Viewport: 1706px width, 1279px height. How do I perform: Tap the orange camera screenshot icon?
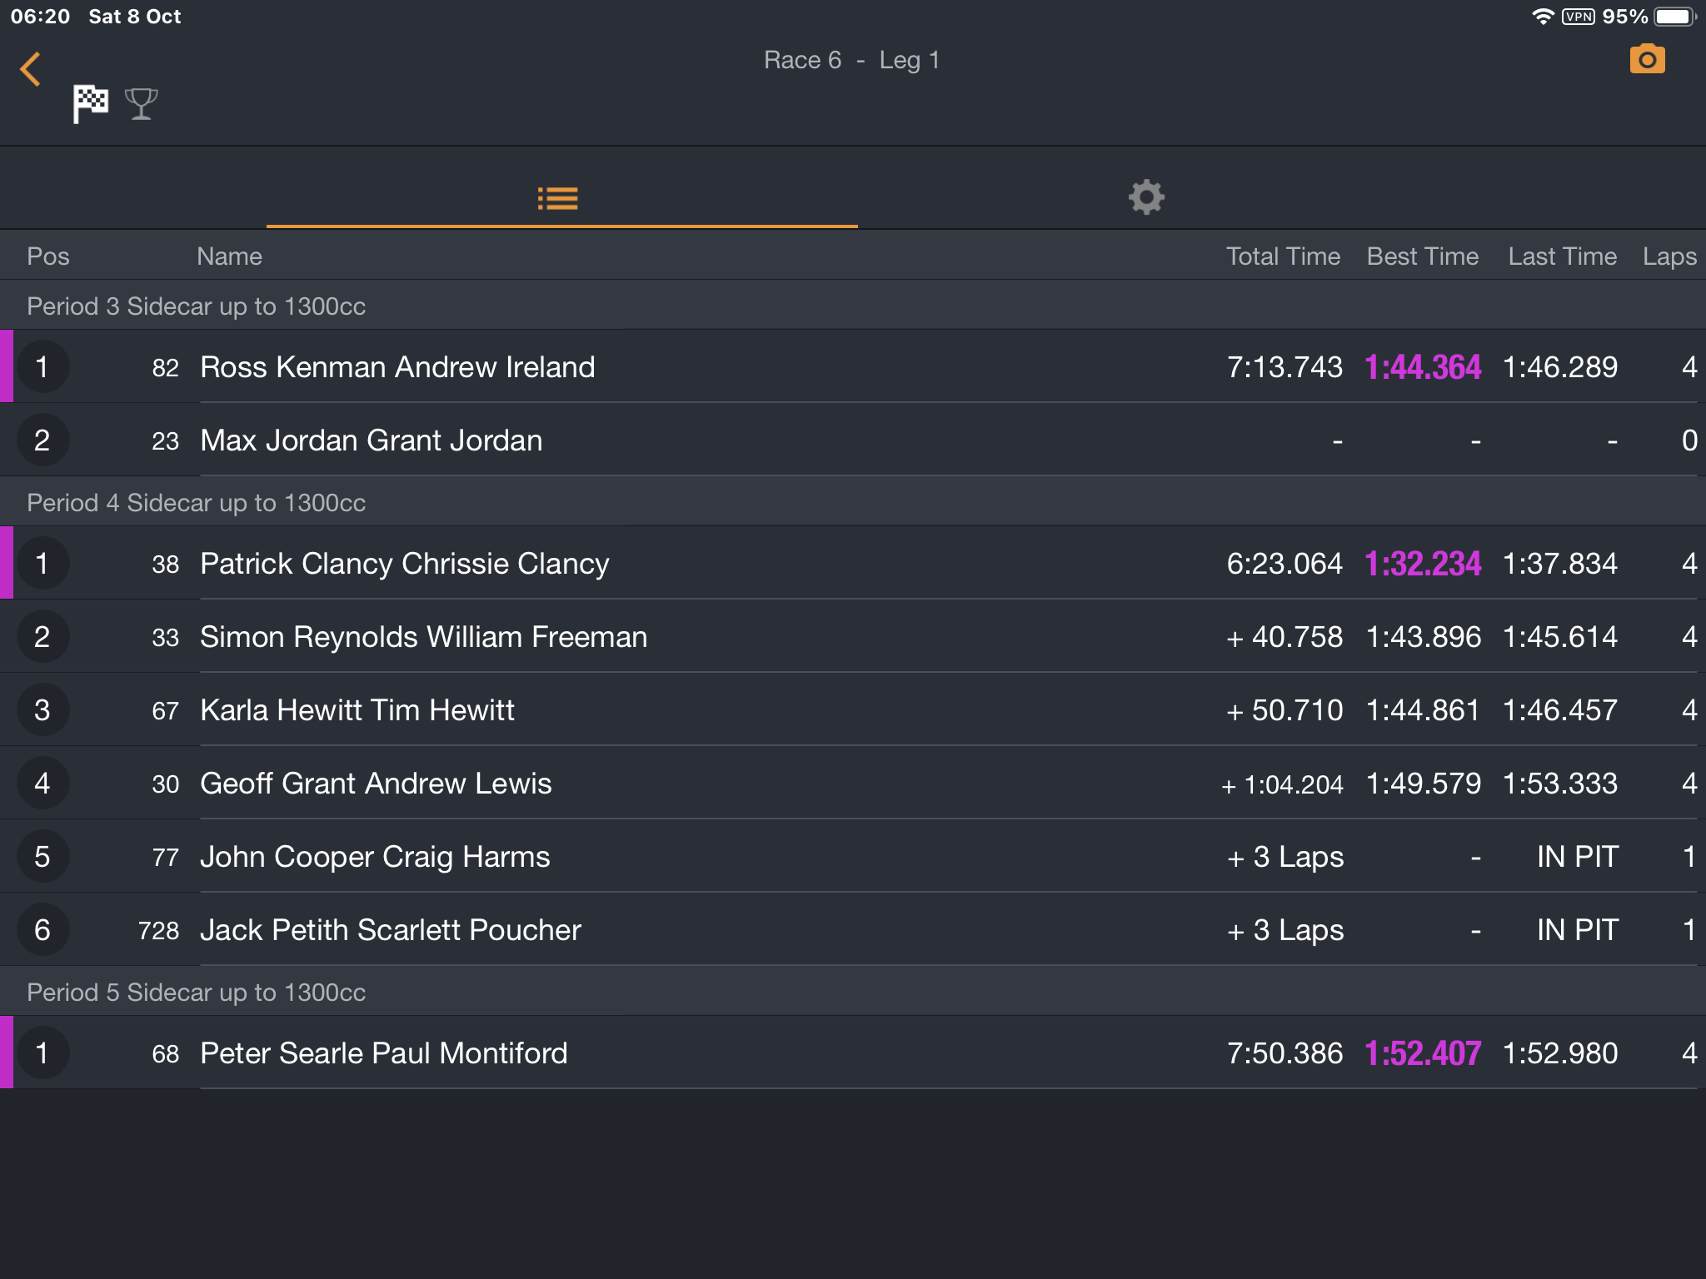pos(1647,59)
